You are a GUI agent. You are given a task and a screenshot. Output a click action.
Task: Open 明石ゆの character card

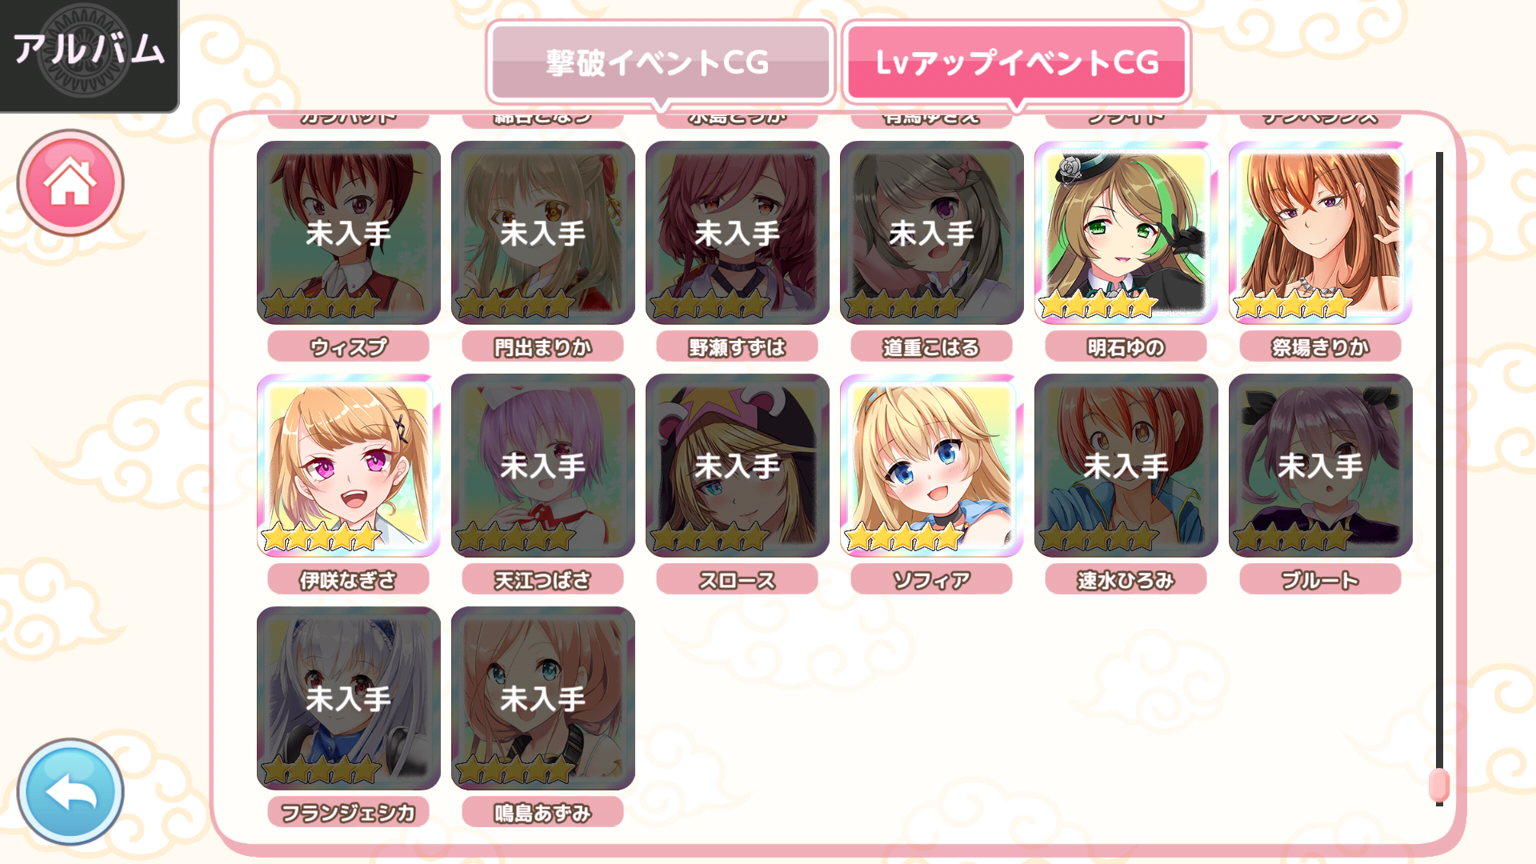pyautogui.click(x=1126, y=233)
